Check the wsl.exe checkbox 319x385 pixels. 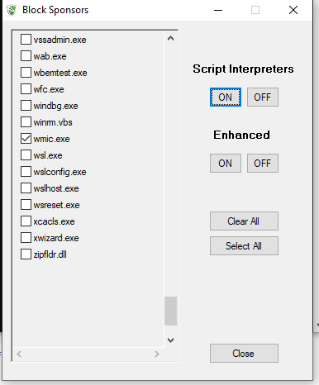point(26,155)
